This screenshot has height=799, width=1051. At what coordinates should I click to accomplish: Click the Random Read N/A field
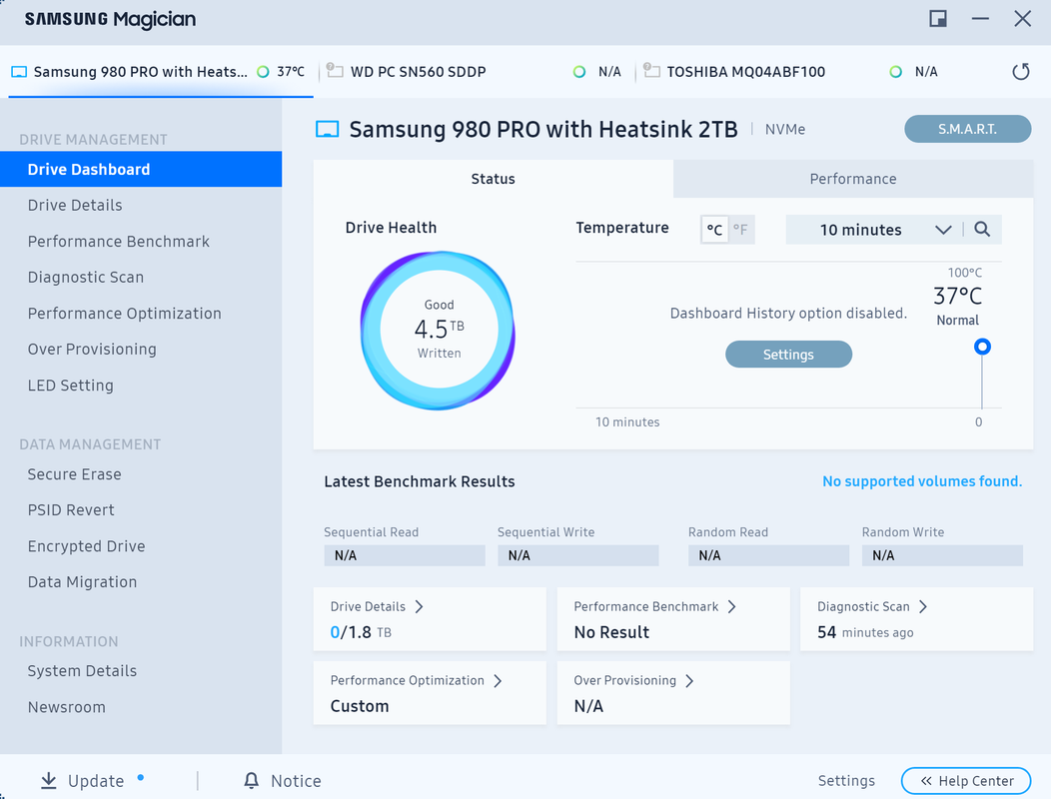pyautogui.click(x=768, y=555)
